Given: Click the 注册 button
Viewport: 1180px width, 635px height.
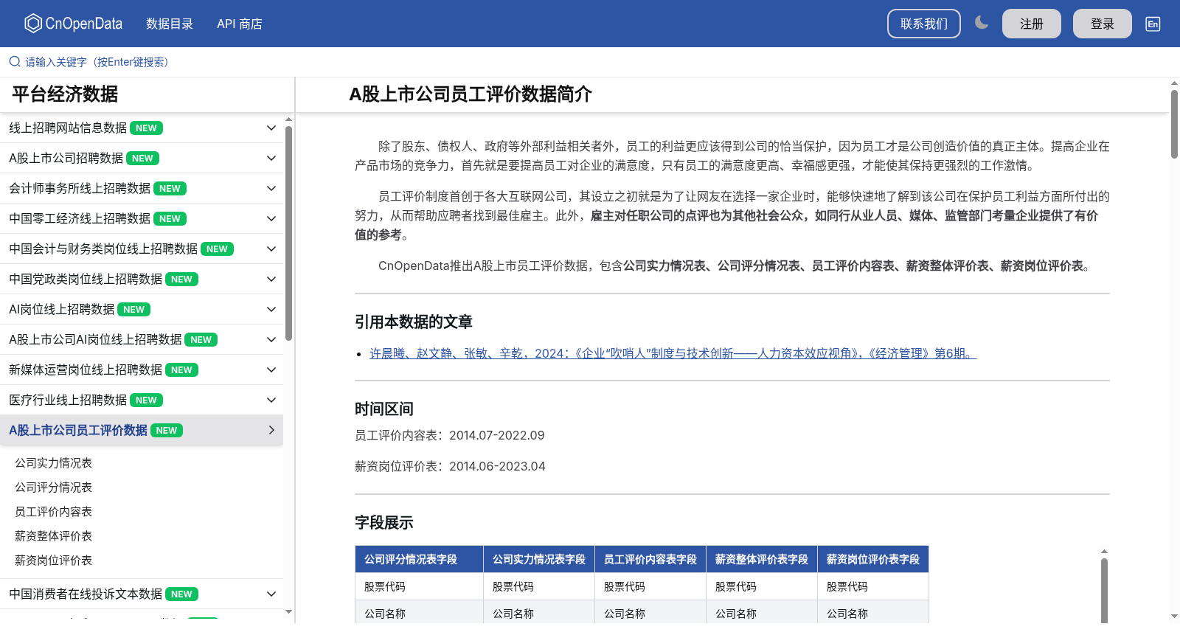Looking at the screenshot, I should tap(1032, 24).
